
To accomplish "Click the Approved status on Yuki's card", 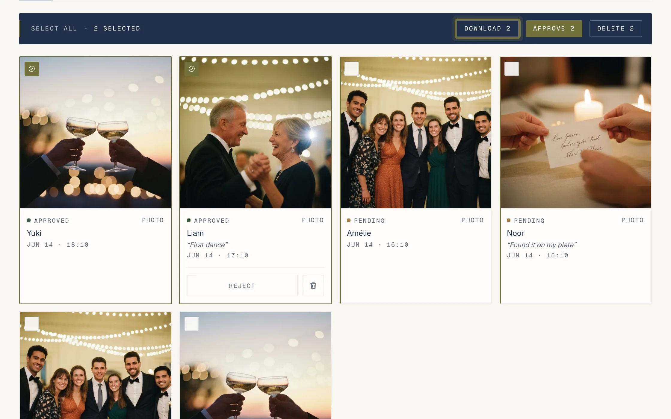I will point(48,221).
